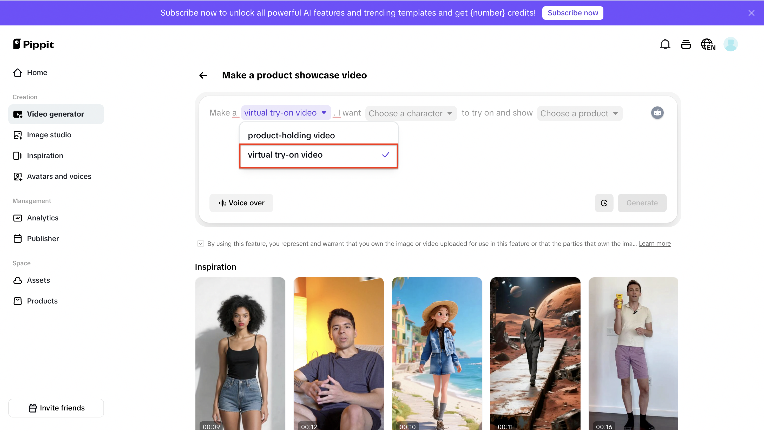Open the Video generator tool
Viewport: 764px width, 432px height.
(55, 114)
